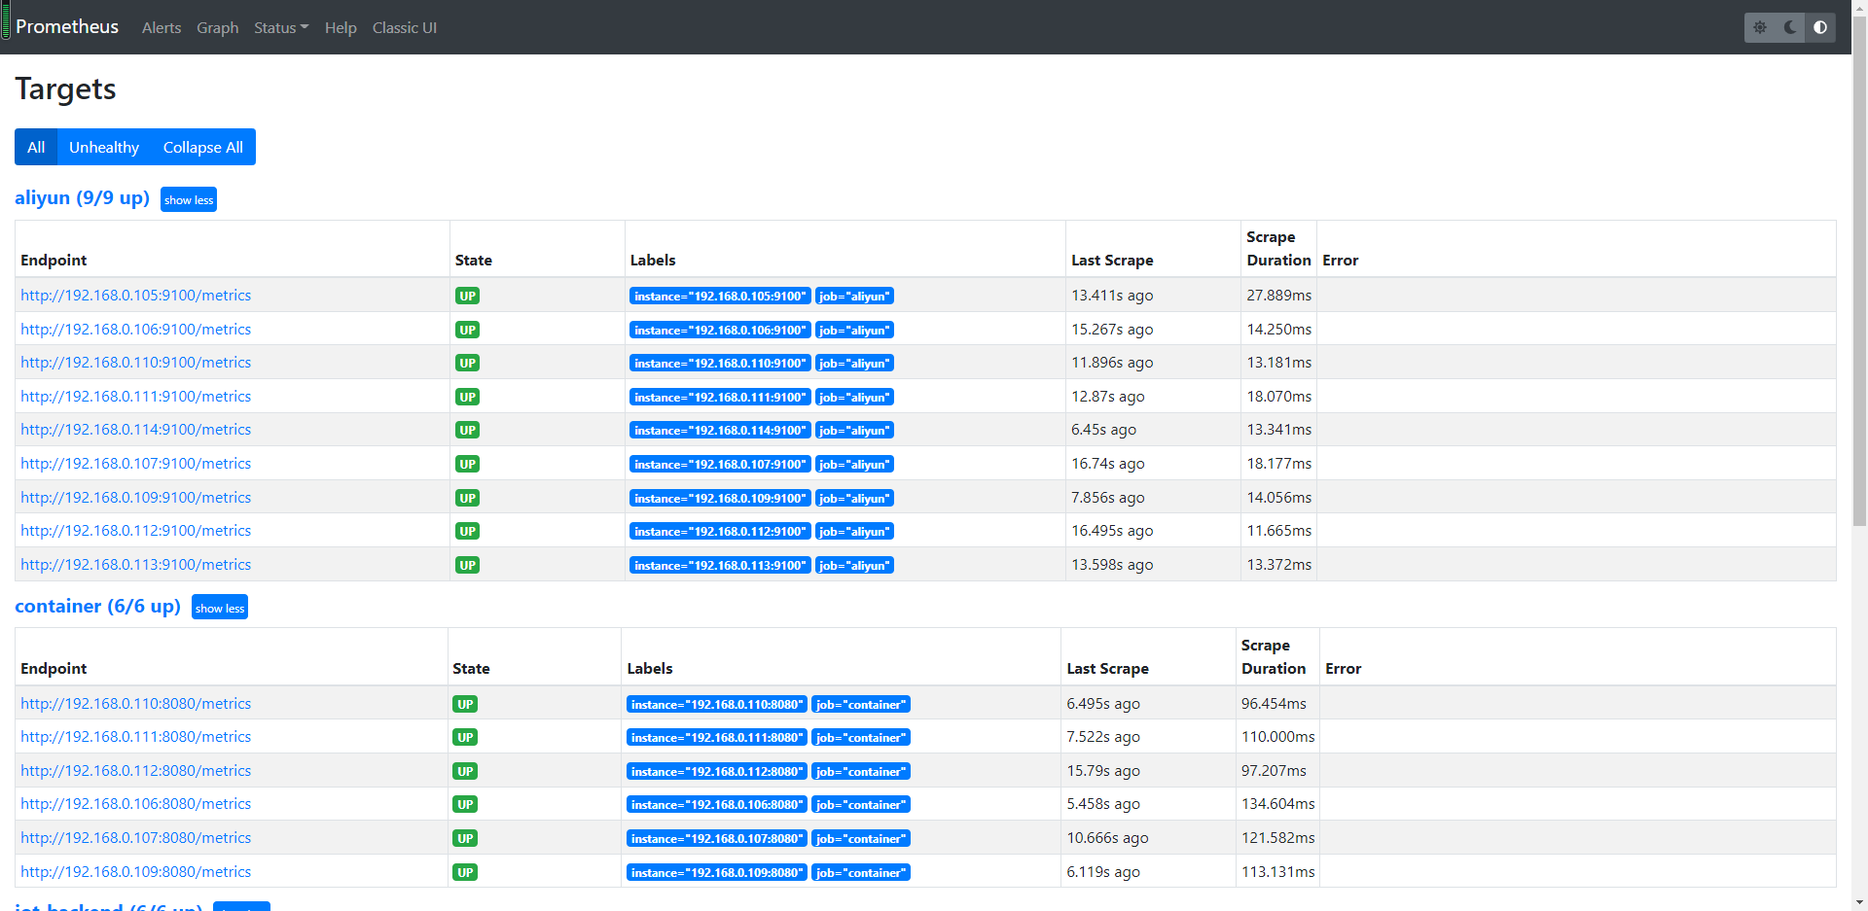Select the '110.000ms' scrape duration
The height and width of the screenshot is (911, 1868).
(1278, 737)
